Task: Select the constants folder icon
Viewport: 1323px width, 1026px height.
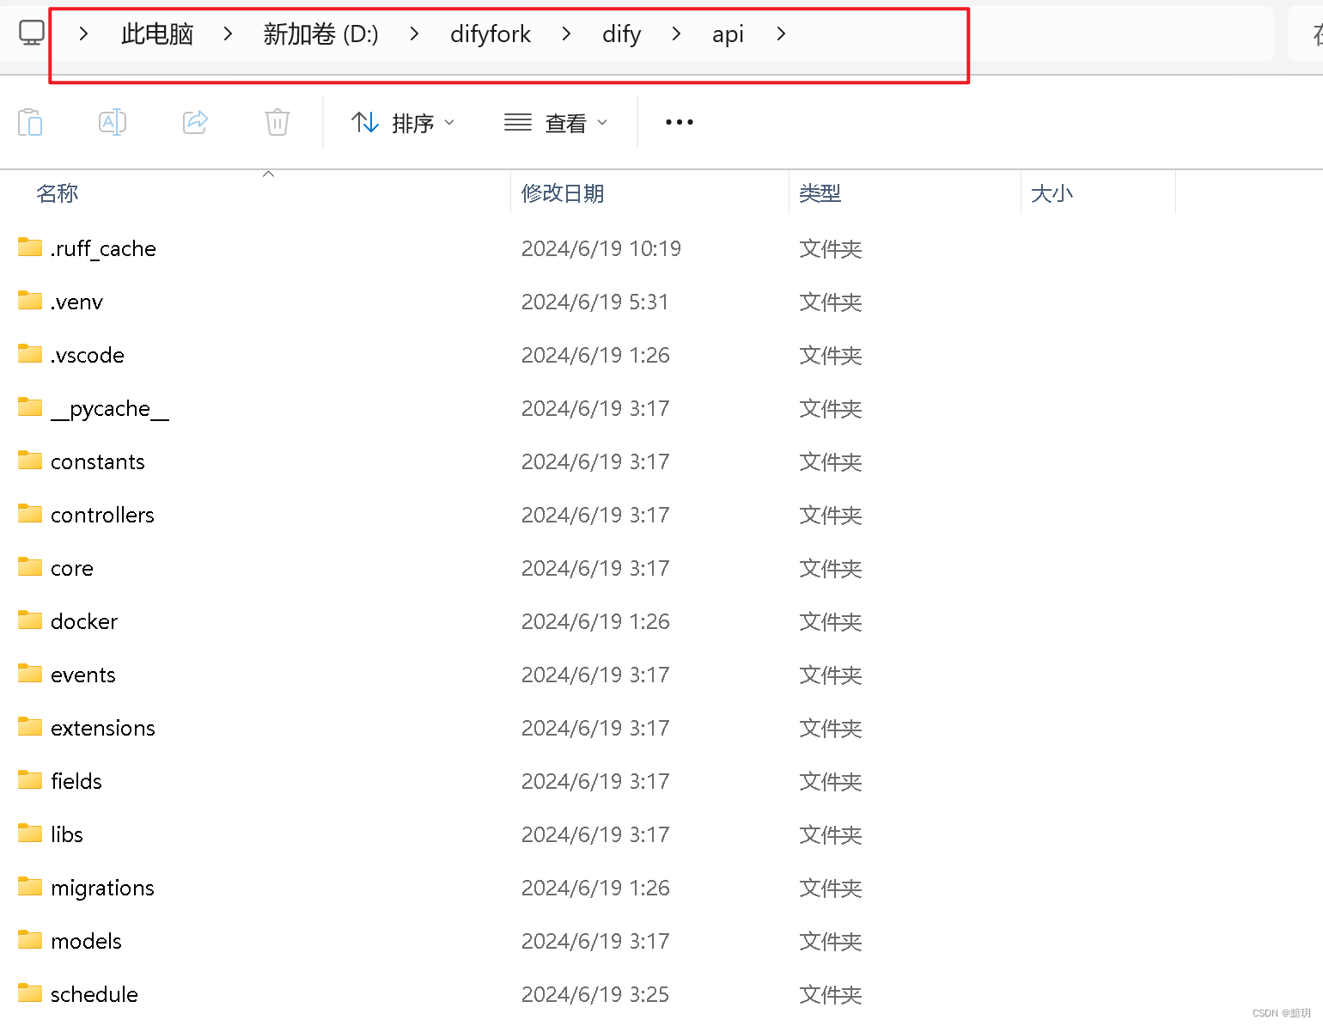Action: coord(30,461)
